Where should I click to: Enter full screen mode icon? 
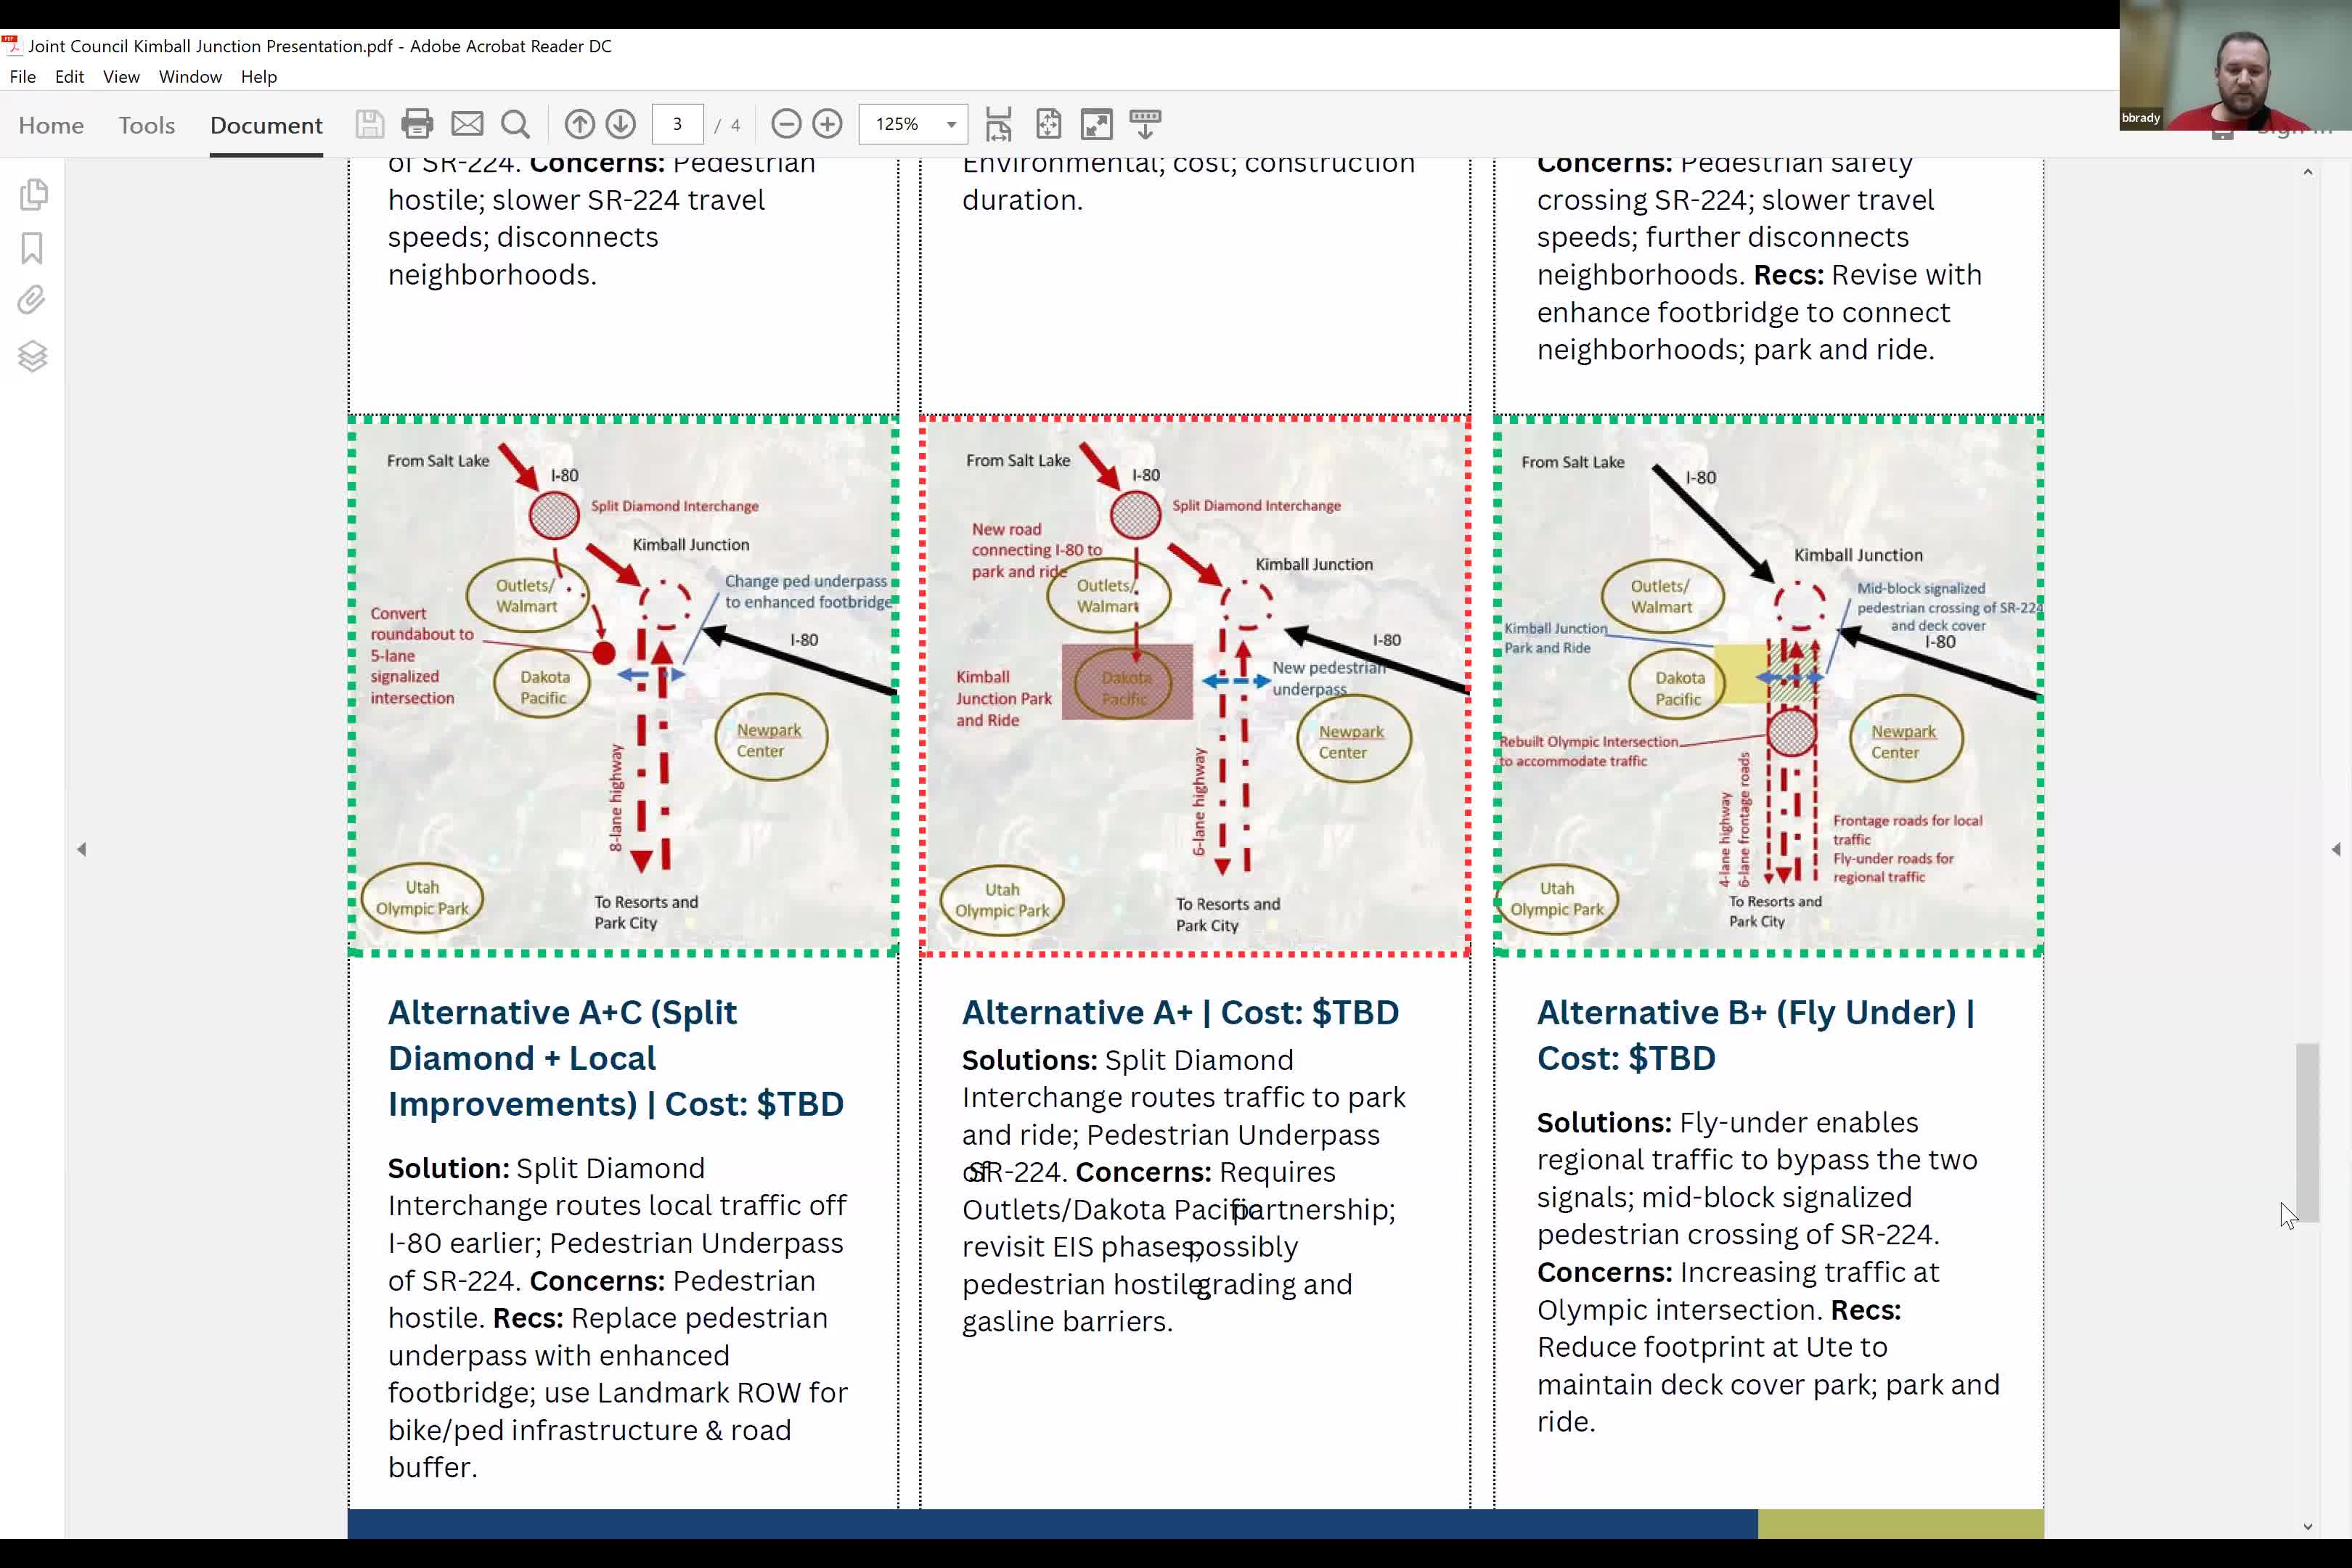[1096, 124]
